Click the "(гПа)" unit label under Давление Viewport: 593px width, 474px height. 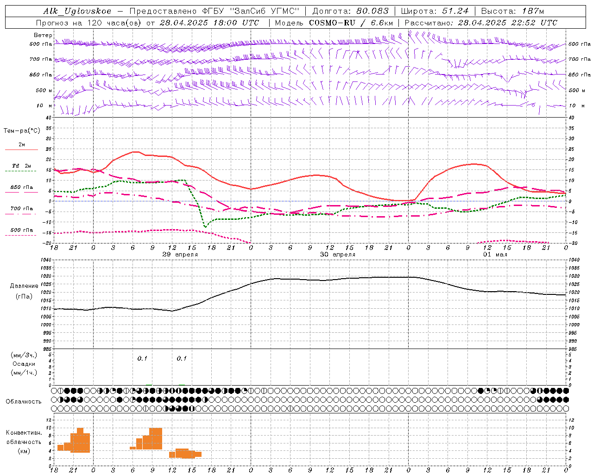click(24, 297)
